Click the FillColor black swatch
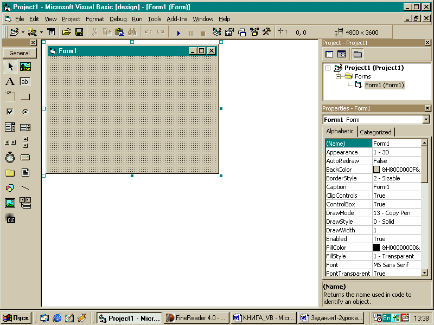 [376, 248]
